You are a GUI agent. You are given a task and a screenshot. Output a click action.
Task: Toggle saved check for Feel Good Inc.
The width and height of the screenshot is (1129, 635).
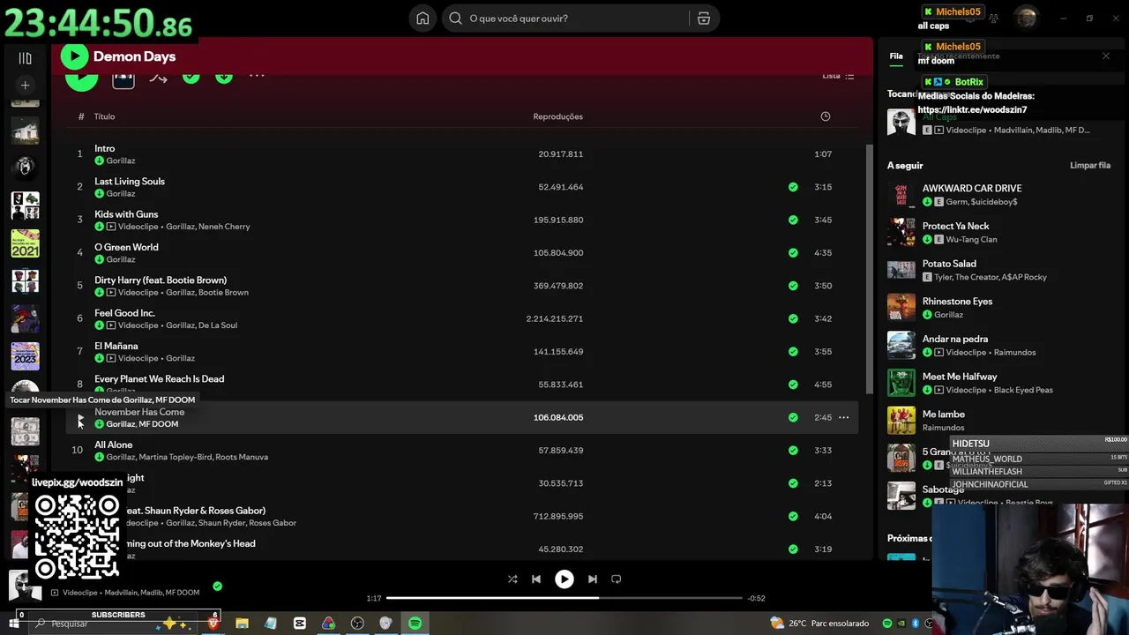click(793, 318)
